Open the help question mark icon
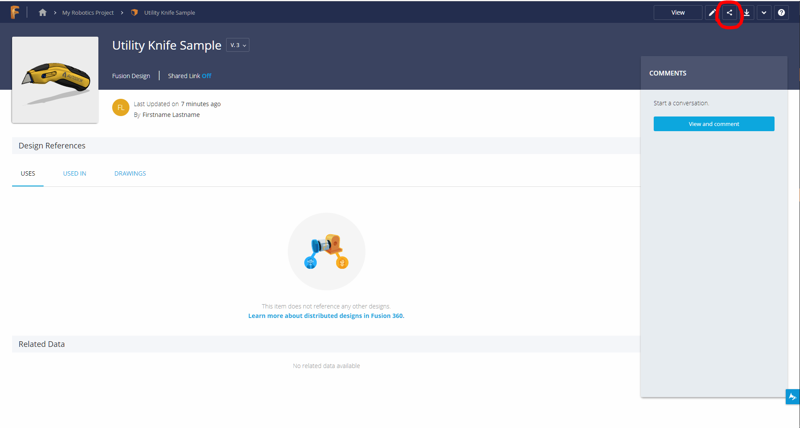 point(781,13)
